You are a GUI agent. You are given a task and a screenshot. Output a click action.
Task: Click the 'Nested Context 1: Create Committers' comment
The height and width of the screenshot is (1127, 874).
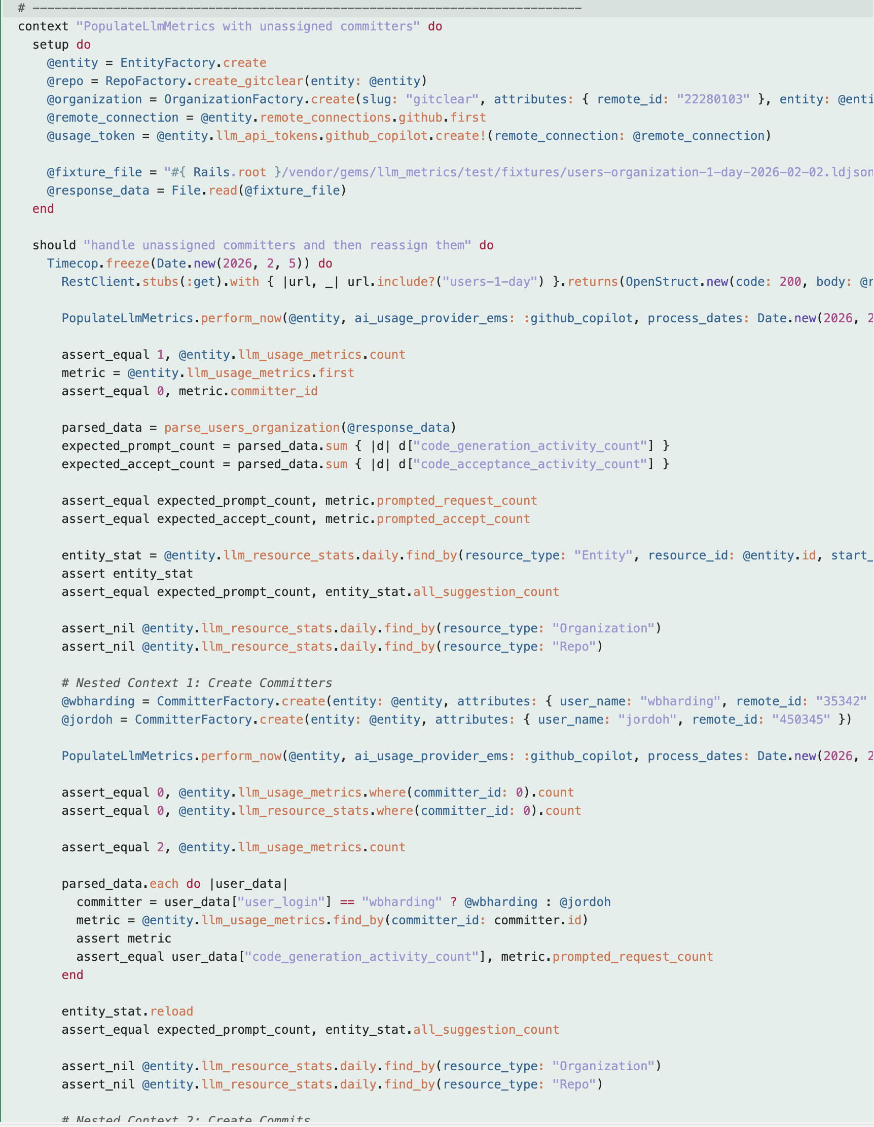196,683
